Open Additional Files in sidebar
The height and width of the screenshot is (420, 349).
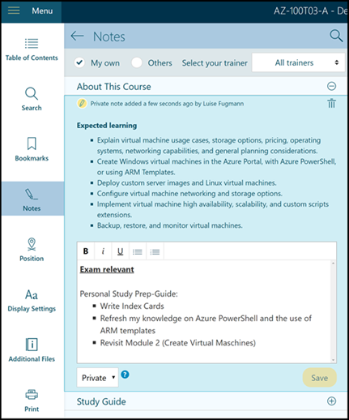[x=32, y=350]
